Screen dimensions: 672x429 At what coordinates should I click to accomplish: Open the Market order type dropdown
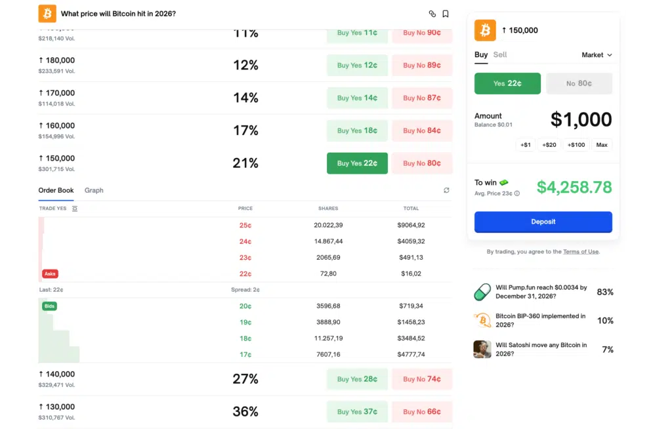(597, 55)
